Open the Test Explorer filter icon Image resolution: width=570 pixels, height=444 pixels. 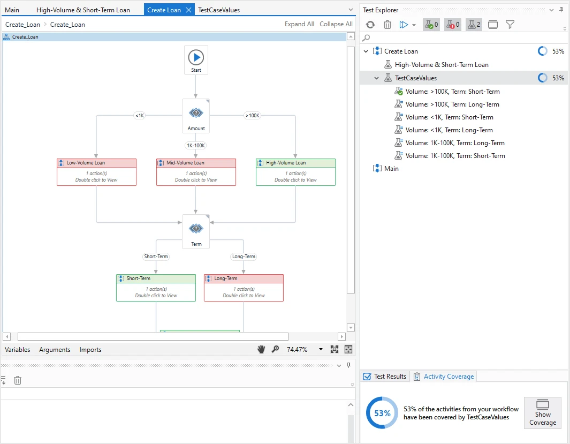pyautogui.click(x=510, y=25)
